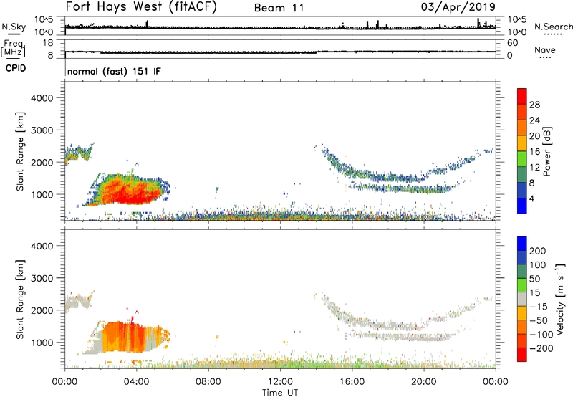This screenshot has width=573, height=397.
Task: Click the 04:00 time axis label
Action: point(137,382)
